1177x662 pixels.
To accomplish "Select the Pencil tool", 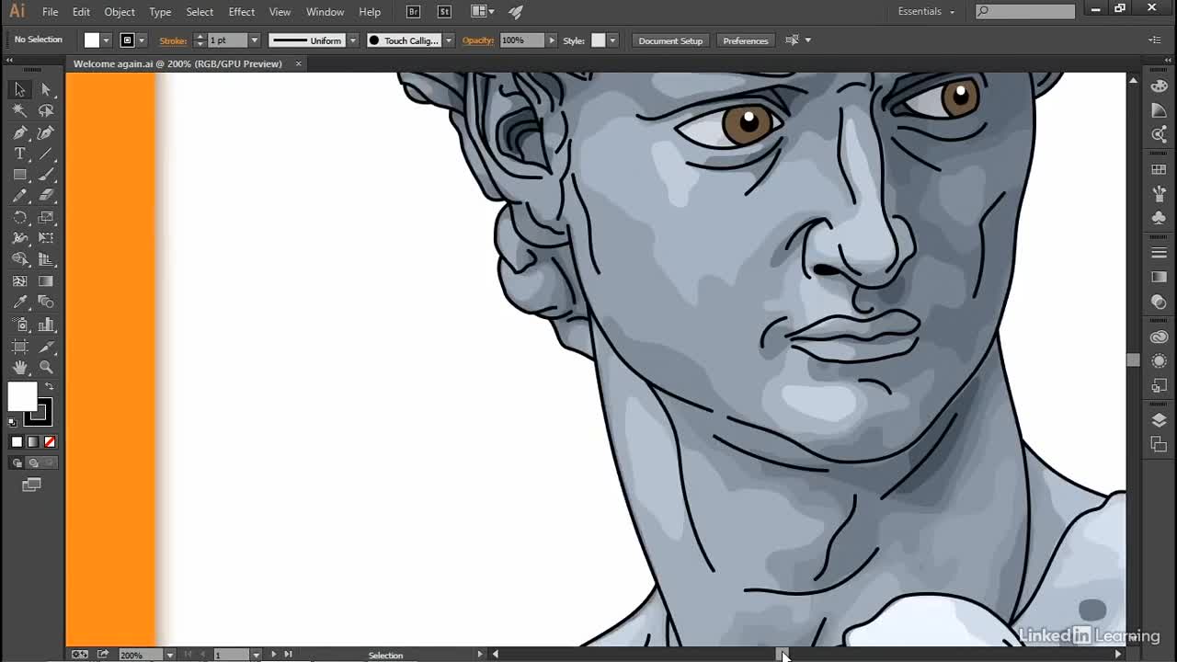I will 19,196.
